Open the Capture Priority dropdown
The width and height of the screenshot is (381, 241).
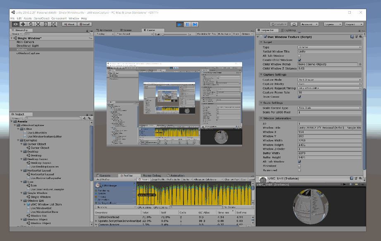[x=329, y=84]
